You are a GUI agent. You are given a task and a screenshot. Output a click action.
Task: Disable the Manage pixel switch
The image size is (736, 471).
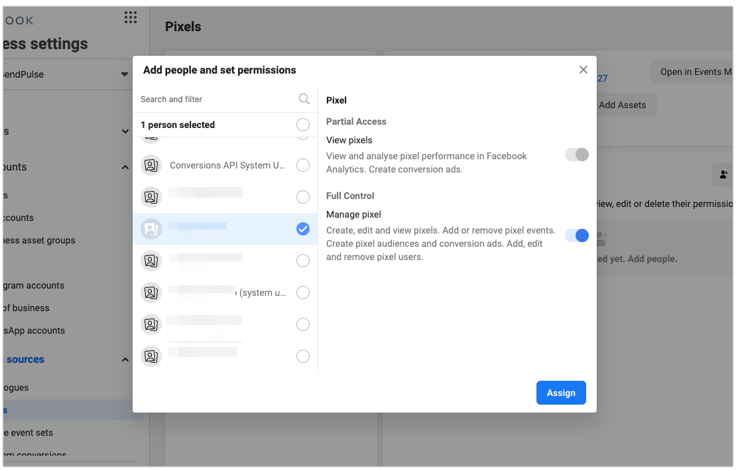point(577,235)
